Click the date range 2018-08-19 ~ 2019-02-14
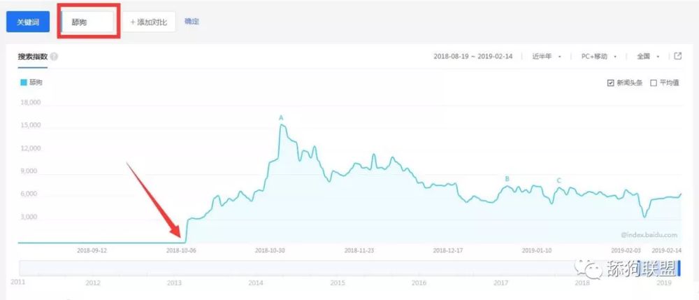Screen dimensions: 699x300 pos(473,56)
